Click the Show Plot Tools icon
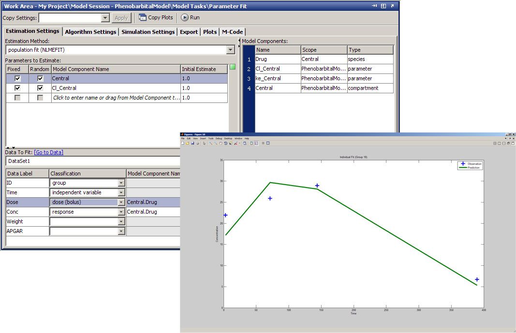This screenshot has height=333, width=516. click(x=268, y=144)
